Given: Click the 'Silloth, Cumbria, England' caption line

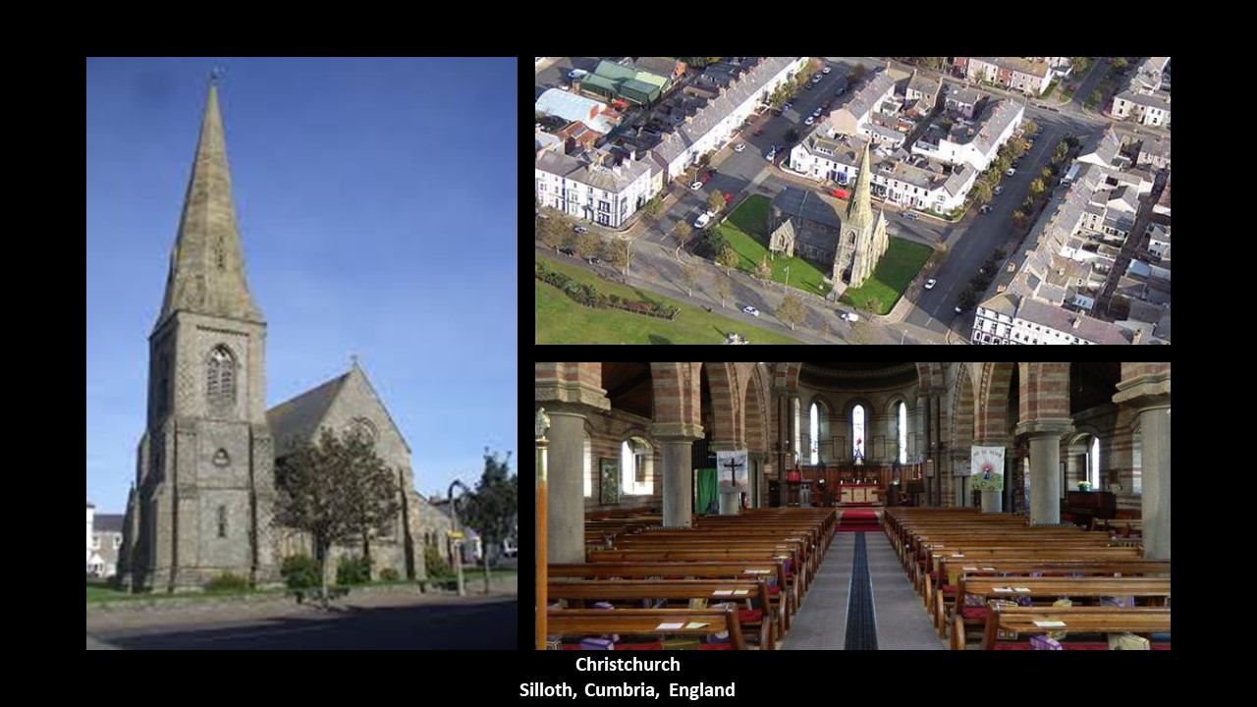Looking at the screenshot, I should click(x=627, y=690).
